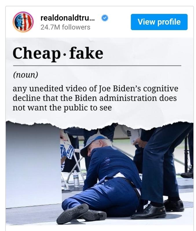Screen dimensions: 196x231
Task: Click the horizontal rule under the headline
Action: (97, 65)
